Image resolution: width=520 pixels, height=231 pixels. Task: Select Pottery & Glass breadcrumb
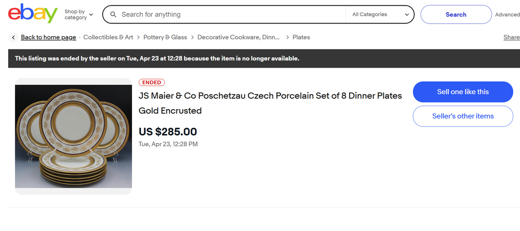[x=165, y=37]
